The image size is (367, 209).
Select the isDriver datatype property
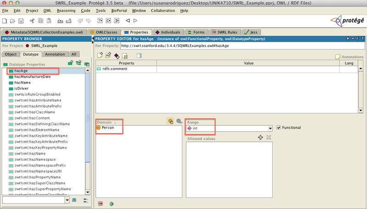(x=21, y=88)
